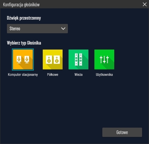Close the Konfiguracja głośników dialog
The height and width of the screenshot is (144, 149).
tap(145, 4)
